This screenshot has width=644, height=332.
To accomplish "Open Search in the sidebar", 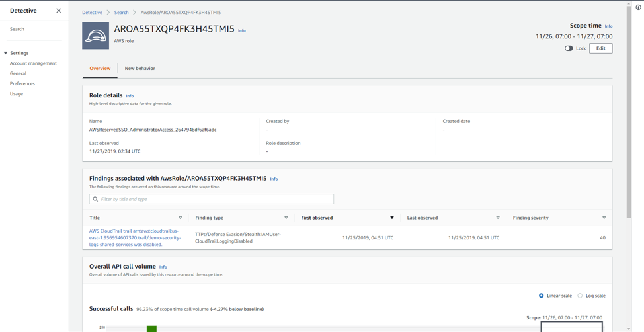I will coord(17,29).
